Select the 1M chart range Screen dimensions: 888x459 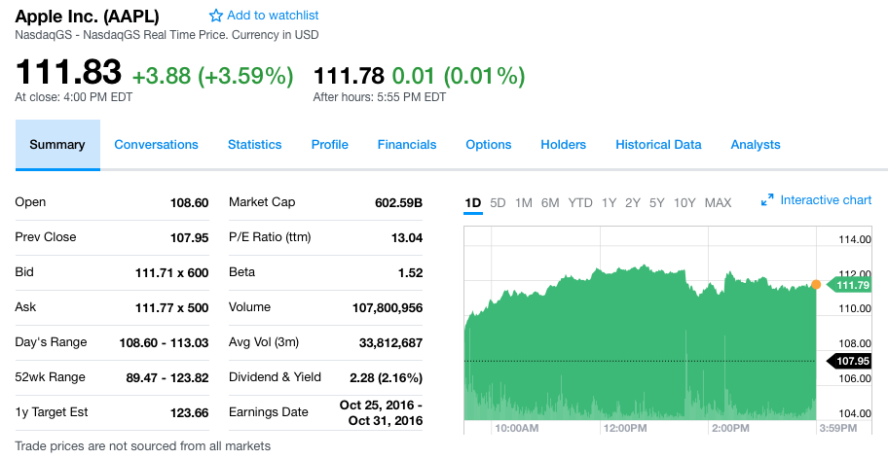click(524, 203)
